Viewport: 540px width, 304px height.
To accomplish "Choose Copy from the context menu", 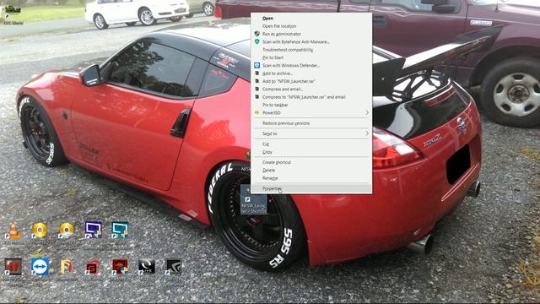I will click(x=311, y=152).
